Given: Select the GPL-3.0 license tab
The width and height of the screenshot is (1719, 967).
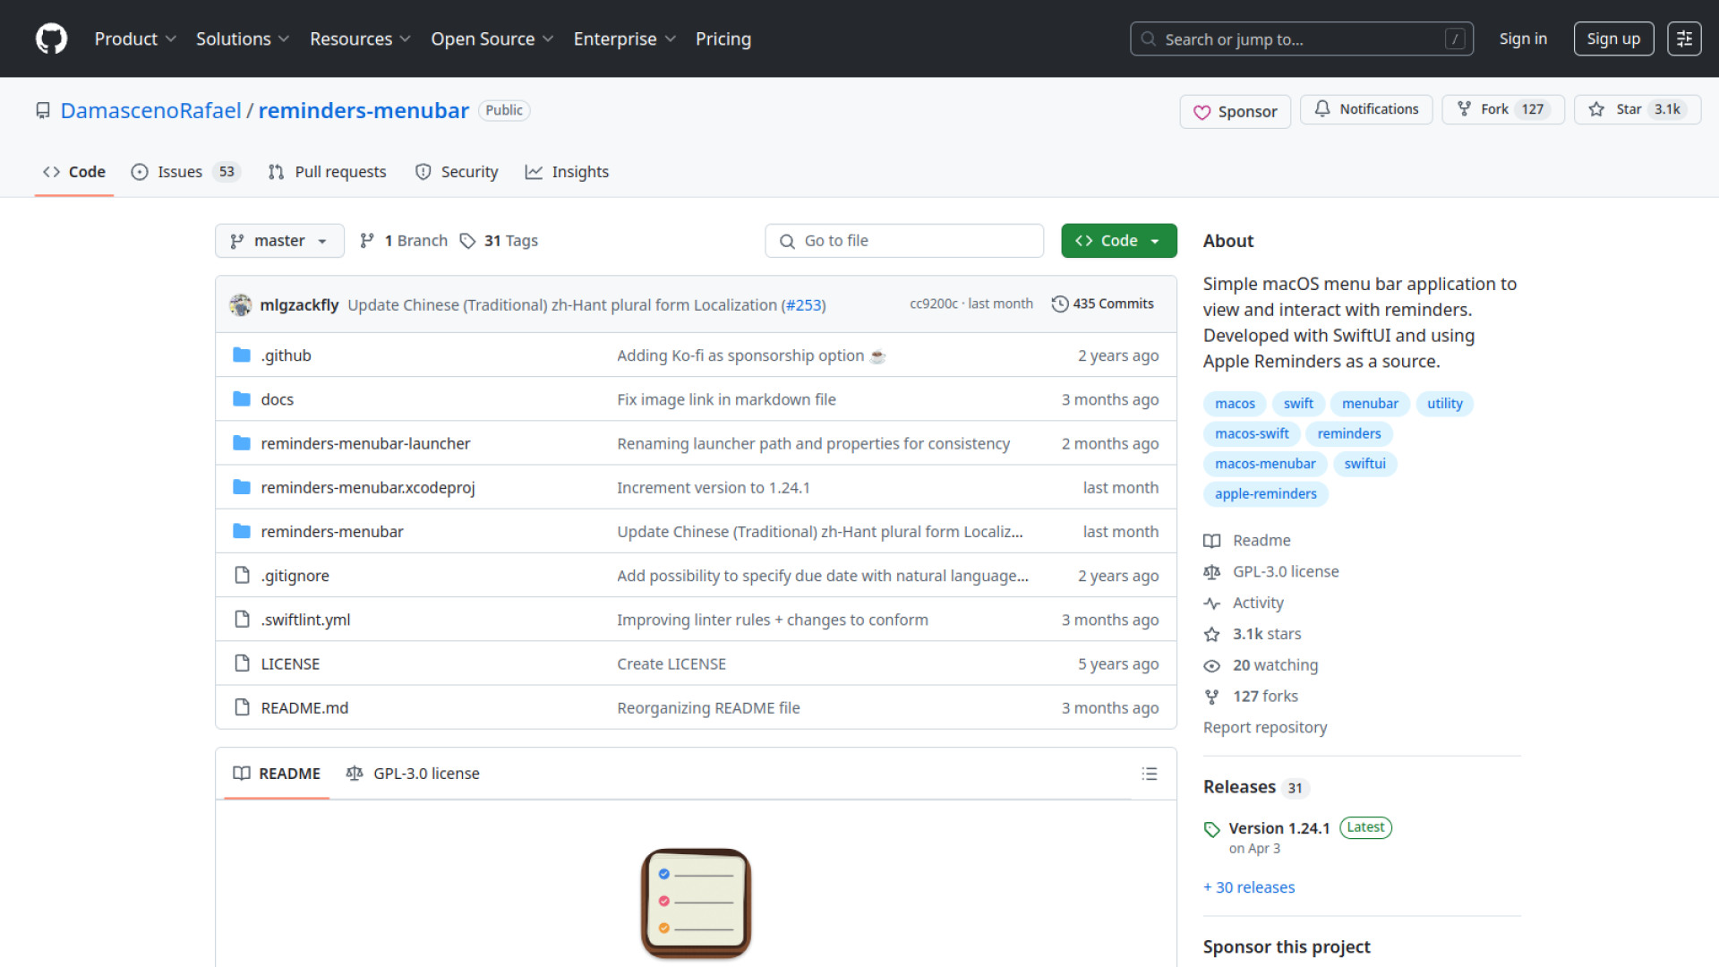Looking at the screenshot, I should (x=413, y=774).
